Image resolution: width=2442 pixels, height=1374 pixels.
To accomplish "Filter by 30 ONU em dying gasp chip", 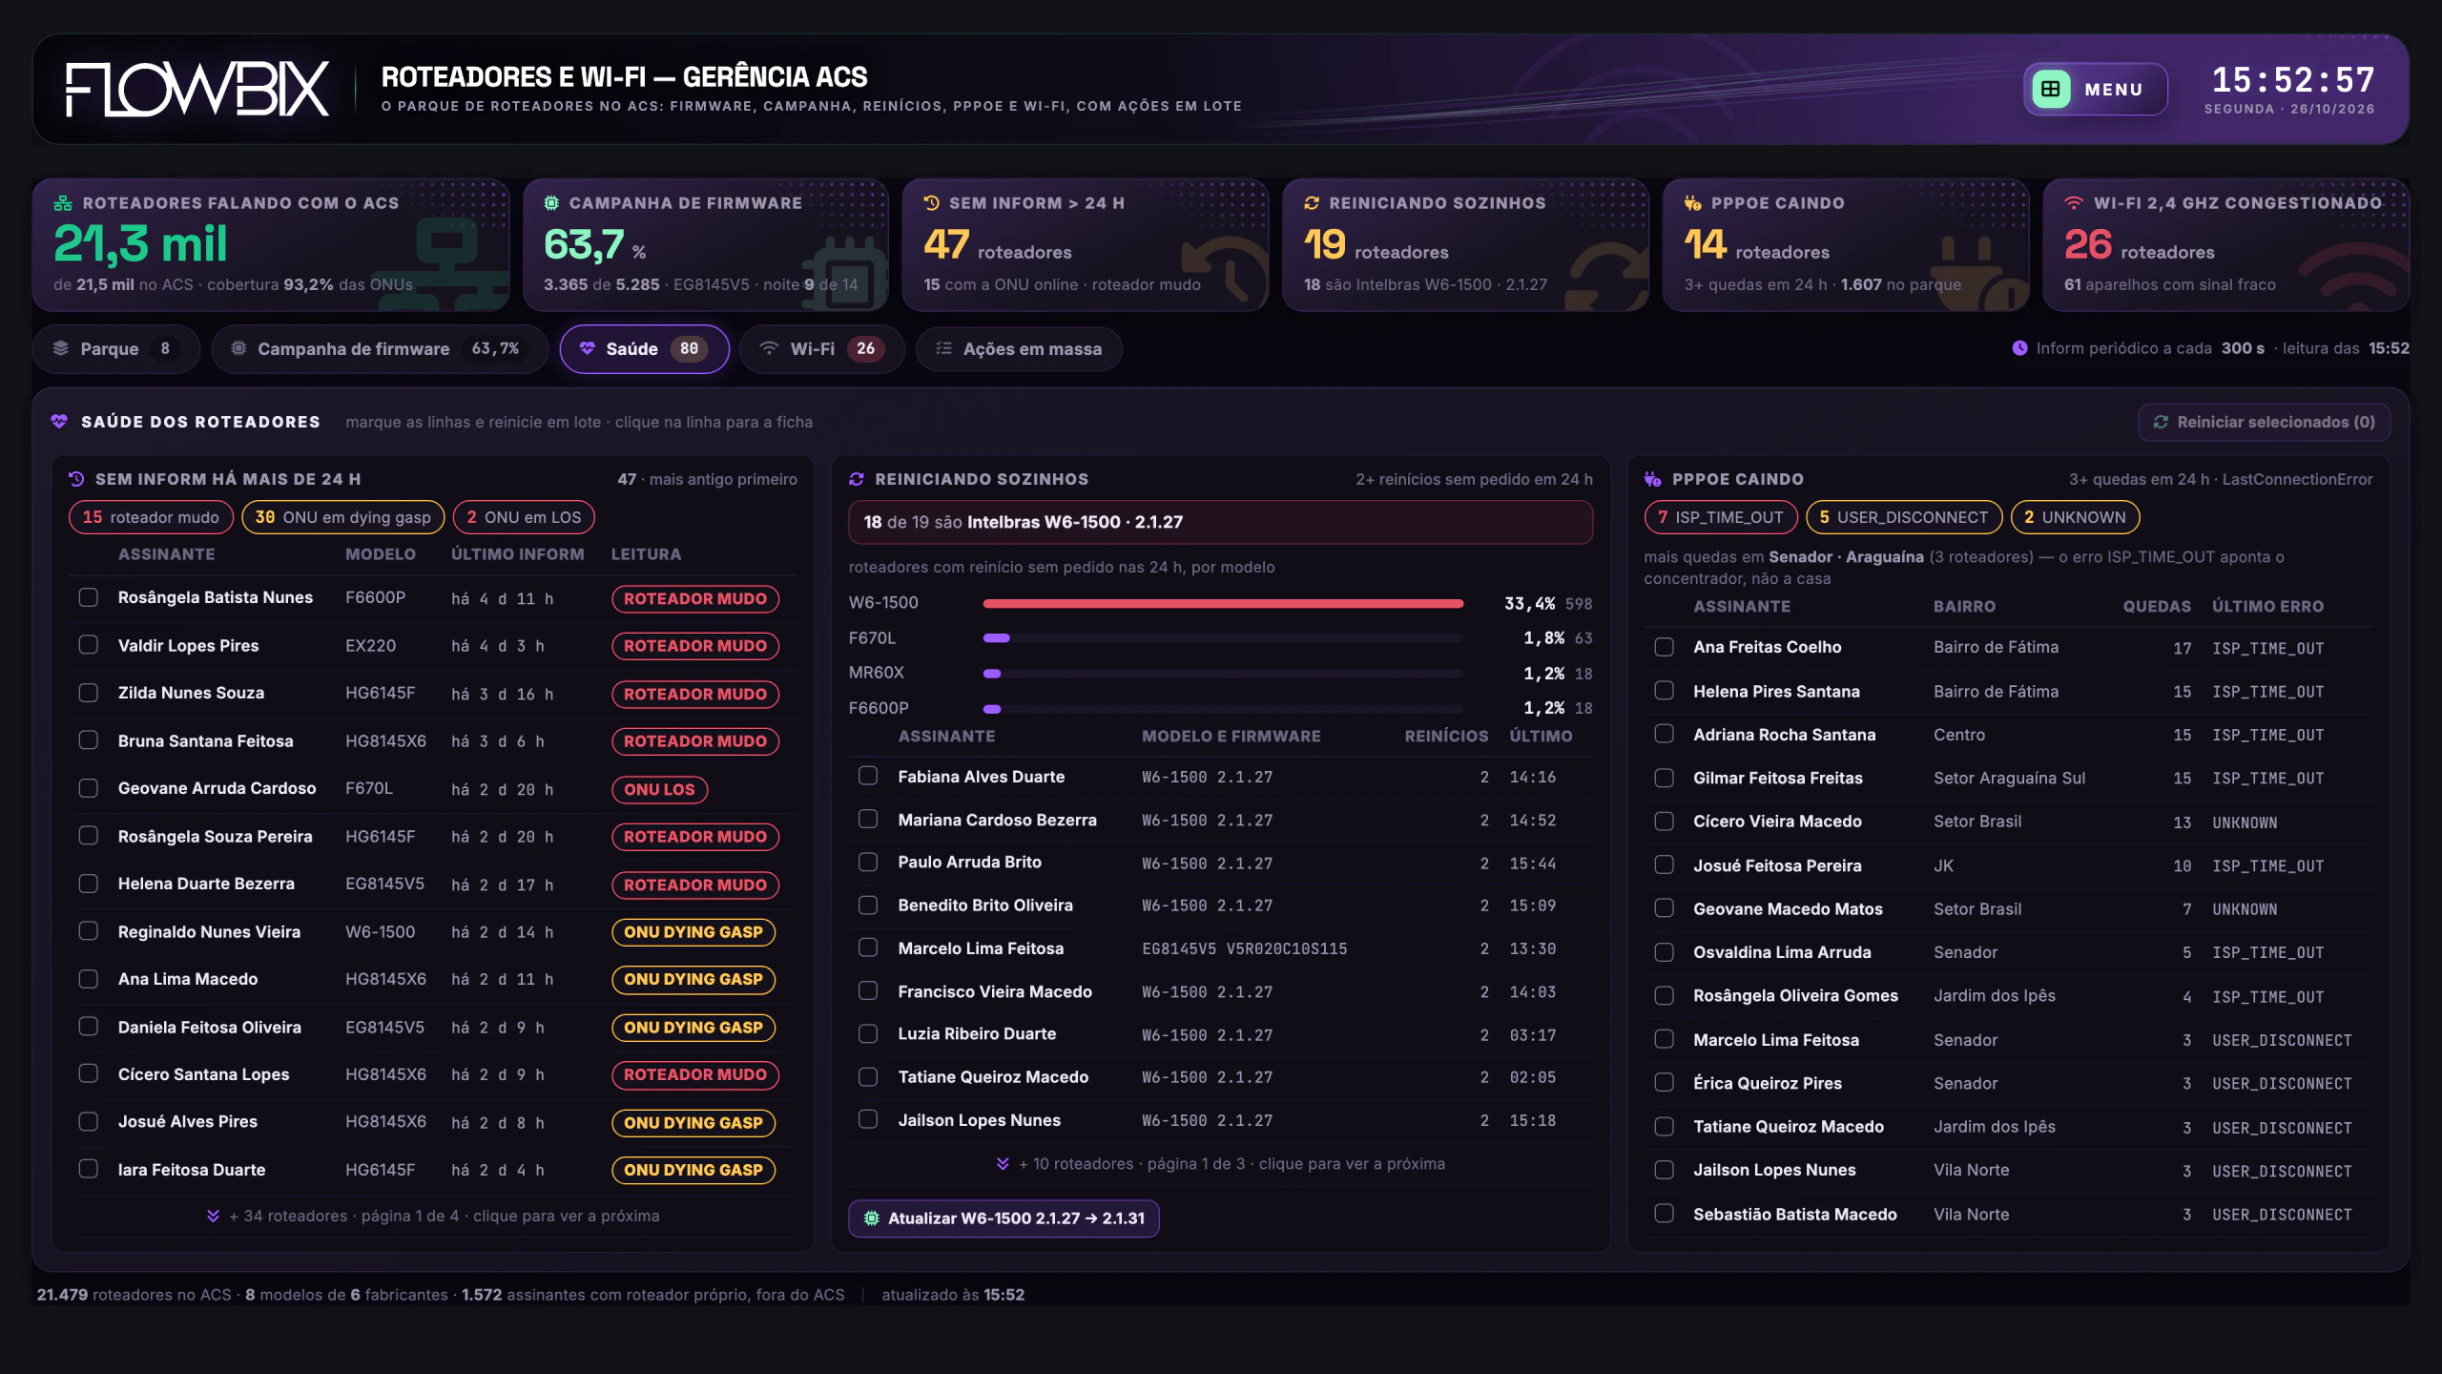I will tap(343, 517).
